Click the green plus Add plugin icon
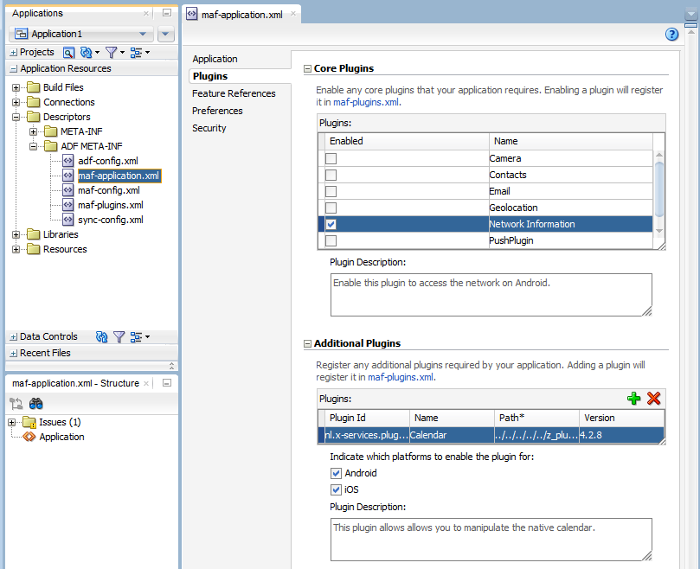 pyautogui.click(x=633, y=398)
